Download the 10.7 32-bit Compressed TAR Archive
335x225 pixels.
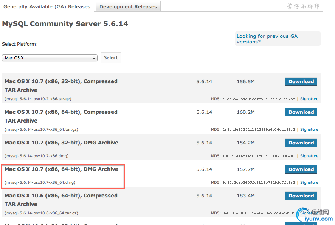(301, 81)
